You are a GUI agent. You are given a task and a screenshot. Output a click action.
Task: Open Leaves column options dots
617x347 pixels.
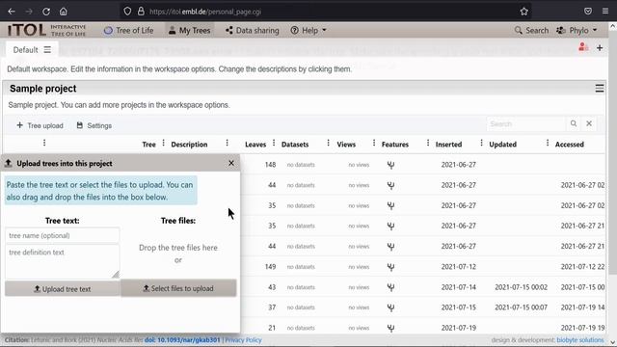click(x=274, y=143)
